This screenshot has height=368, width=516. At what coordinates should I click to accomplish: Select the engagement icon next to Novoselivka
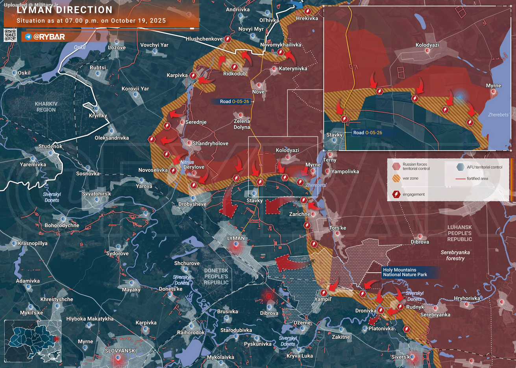pos(173,171)
